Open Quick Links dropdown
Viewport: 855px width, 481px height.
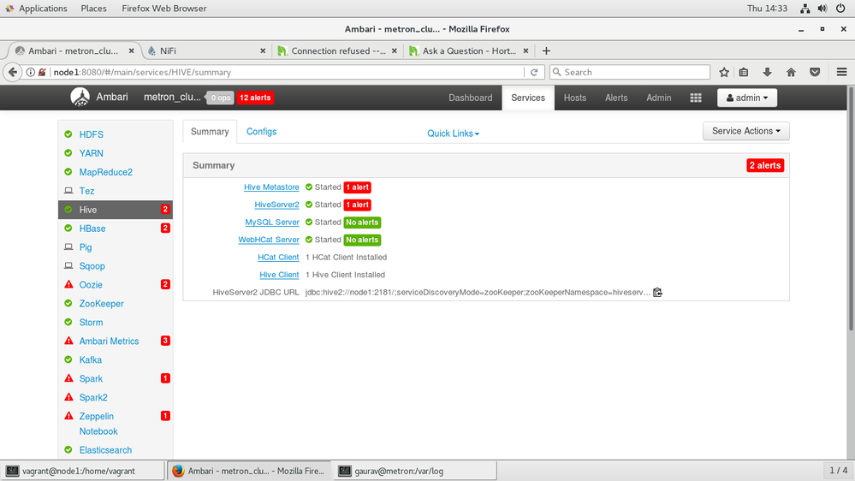click(453, 134)
